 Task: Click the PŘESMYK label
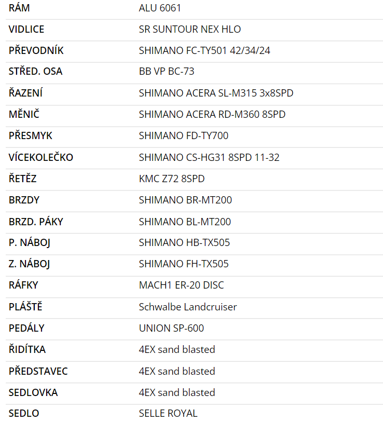coord(31,136)
